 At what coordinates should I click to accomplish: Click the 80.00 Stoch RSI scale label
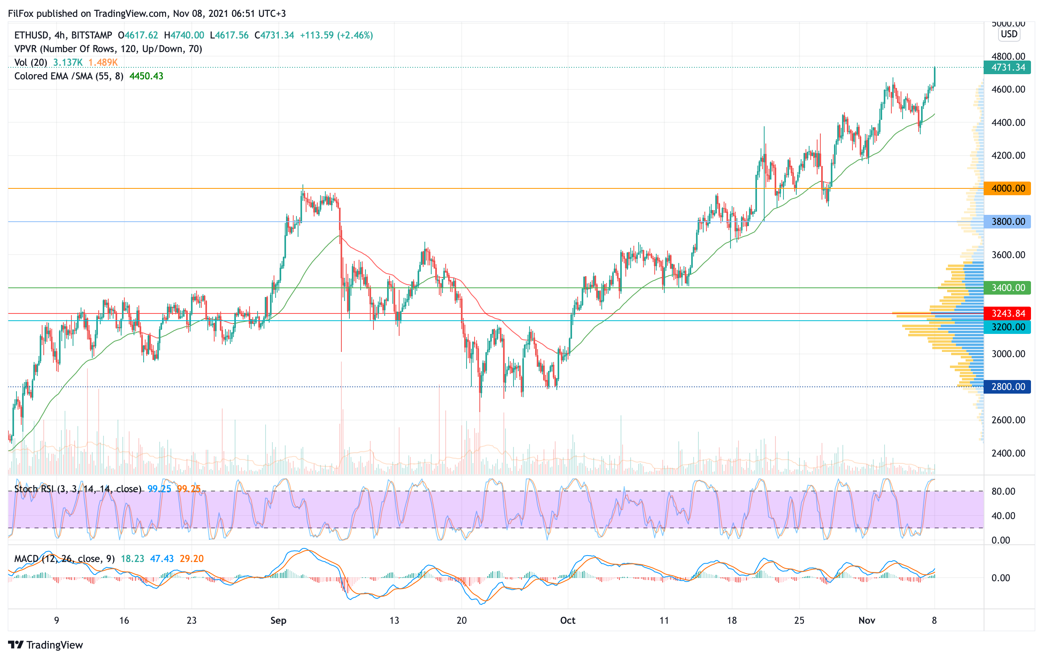(1003, 491)
